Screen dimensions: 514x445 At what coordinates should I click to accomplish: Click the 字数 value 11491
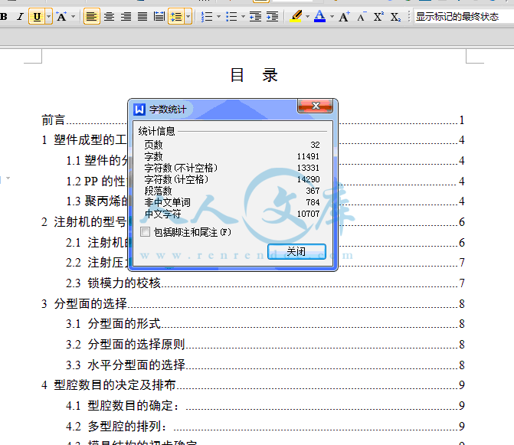308,156
